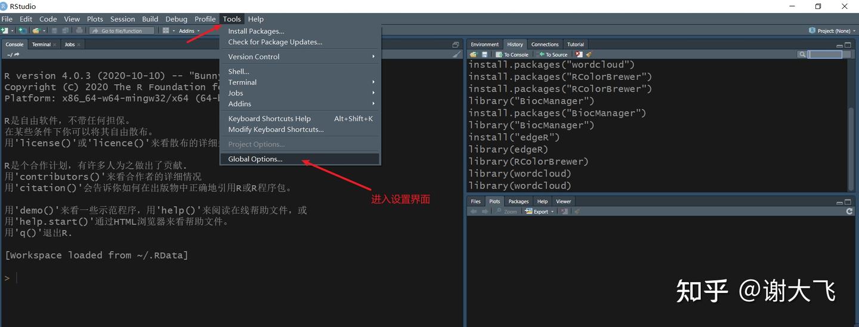859x327 pixels.
Task: Open the Addins toolbar dropdown
Action: pyautogui.click(x=189, y=30)
